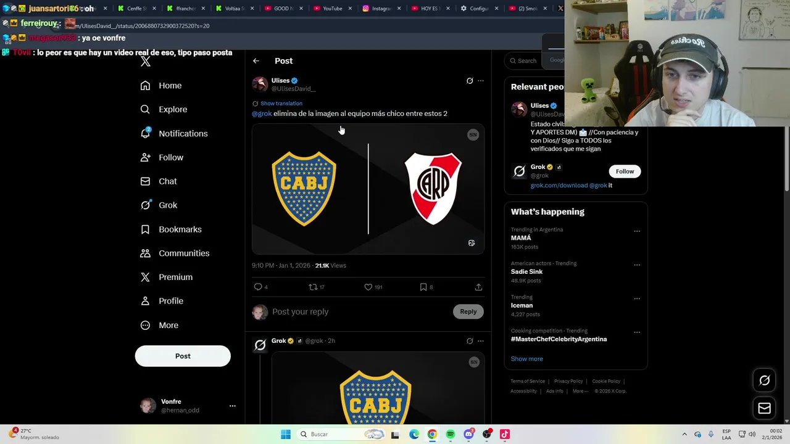Open the Sadie Sink trending topic
This screenshot has height=444, width=790.
pos(526,272)
